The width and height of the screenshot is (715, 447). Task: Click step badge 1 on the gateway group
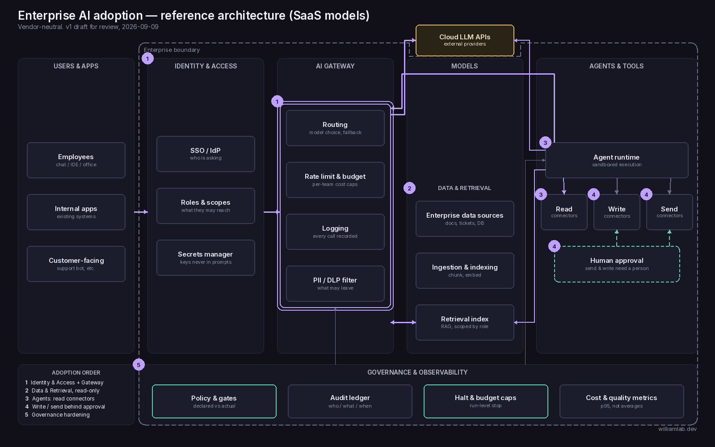(x=277, y=101)
